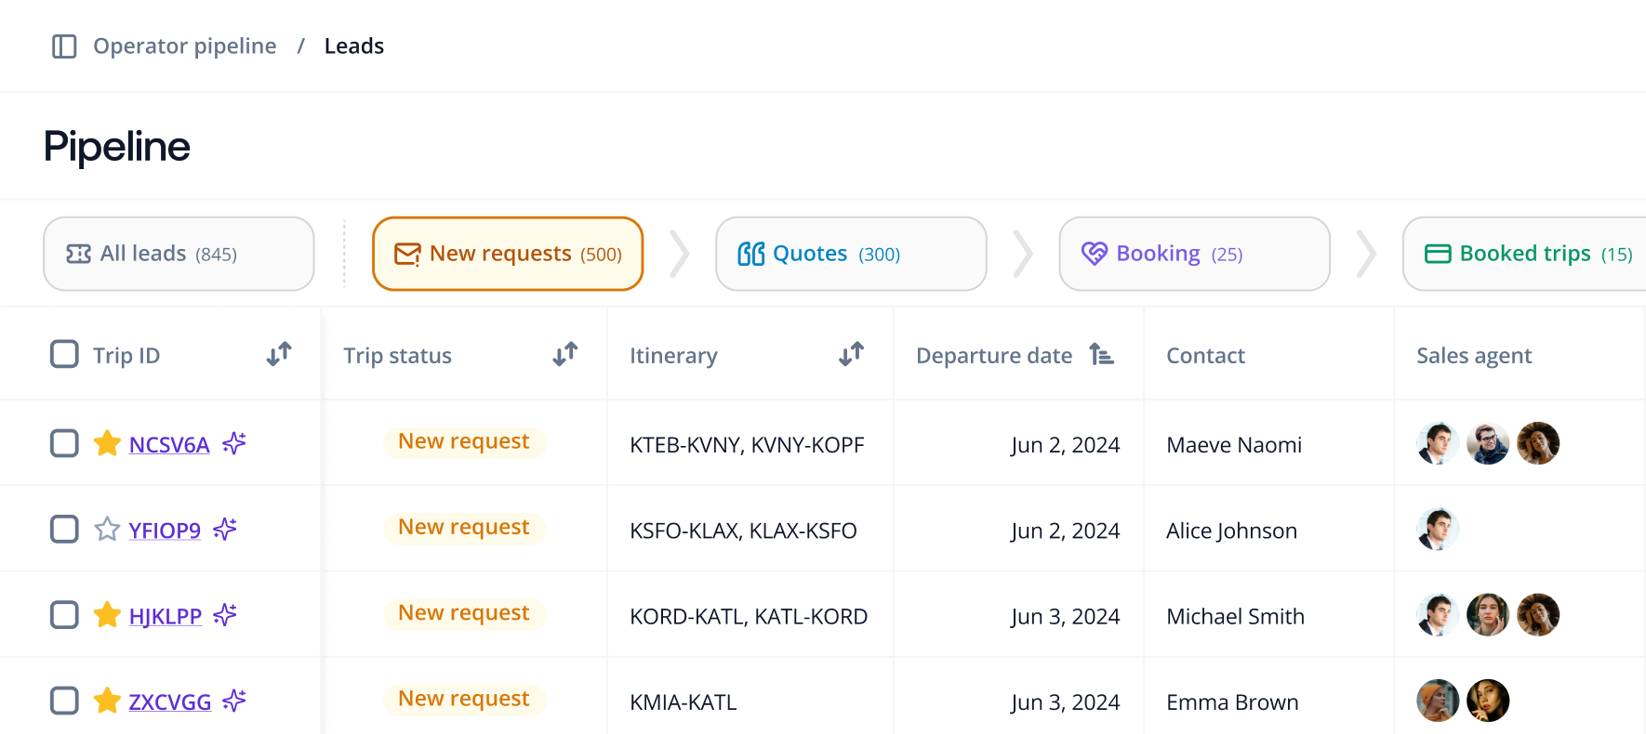
Task: Click New request status badge for ZXCVGG
Action: [464, 699]
